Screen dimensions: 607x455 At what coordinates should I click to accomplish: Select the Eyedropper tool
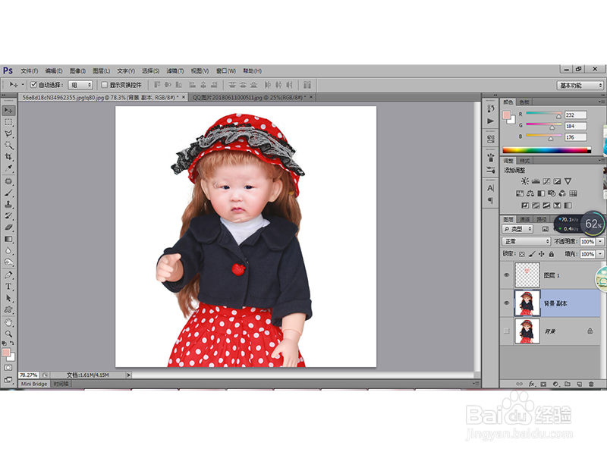pos(8,168)
